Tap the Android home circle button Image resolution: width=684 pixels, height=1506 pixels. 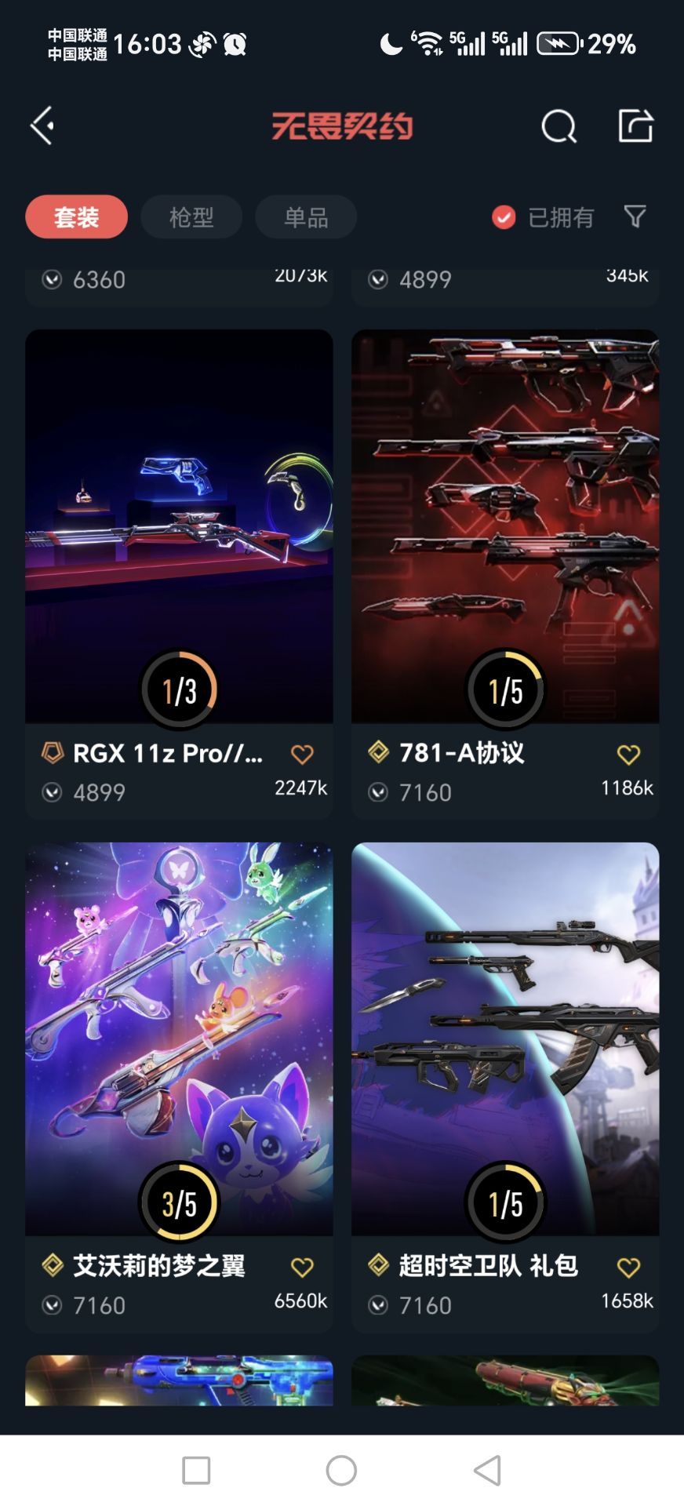[341, 1470]
